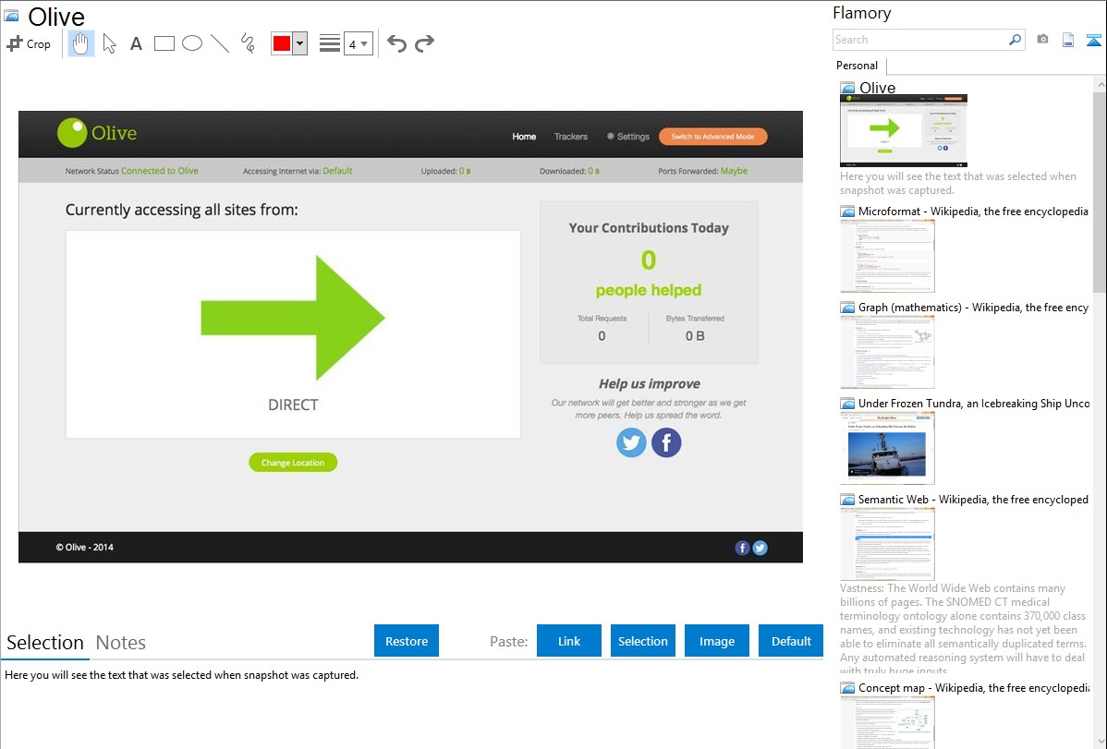Click the Flamory app icon beside the Olive title
Image resolution: width=1107 pixels, height=749 pixels.
[x=11, y=15]
